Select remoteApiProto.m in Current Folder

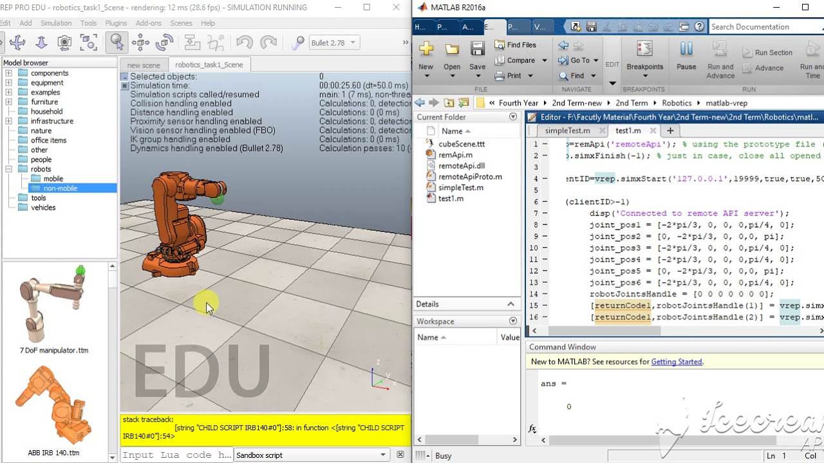[x=469, y=177]
